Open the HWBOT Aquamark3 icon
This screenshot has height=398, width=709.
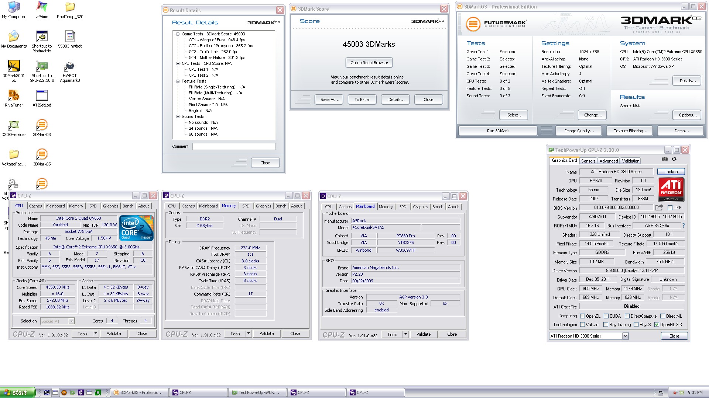70,71
